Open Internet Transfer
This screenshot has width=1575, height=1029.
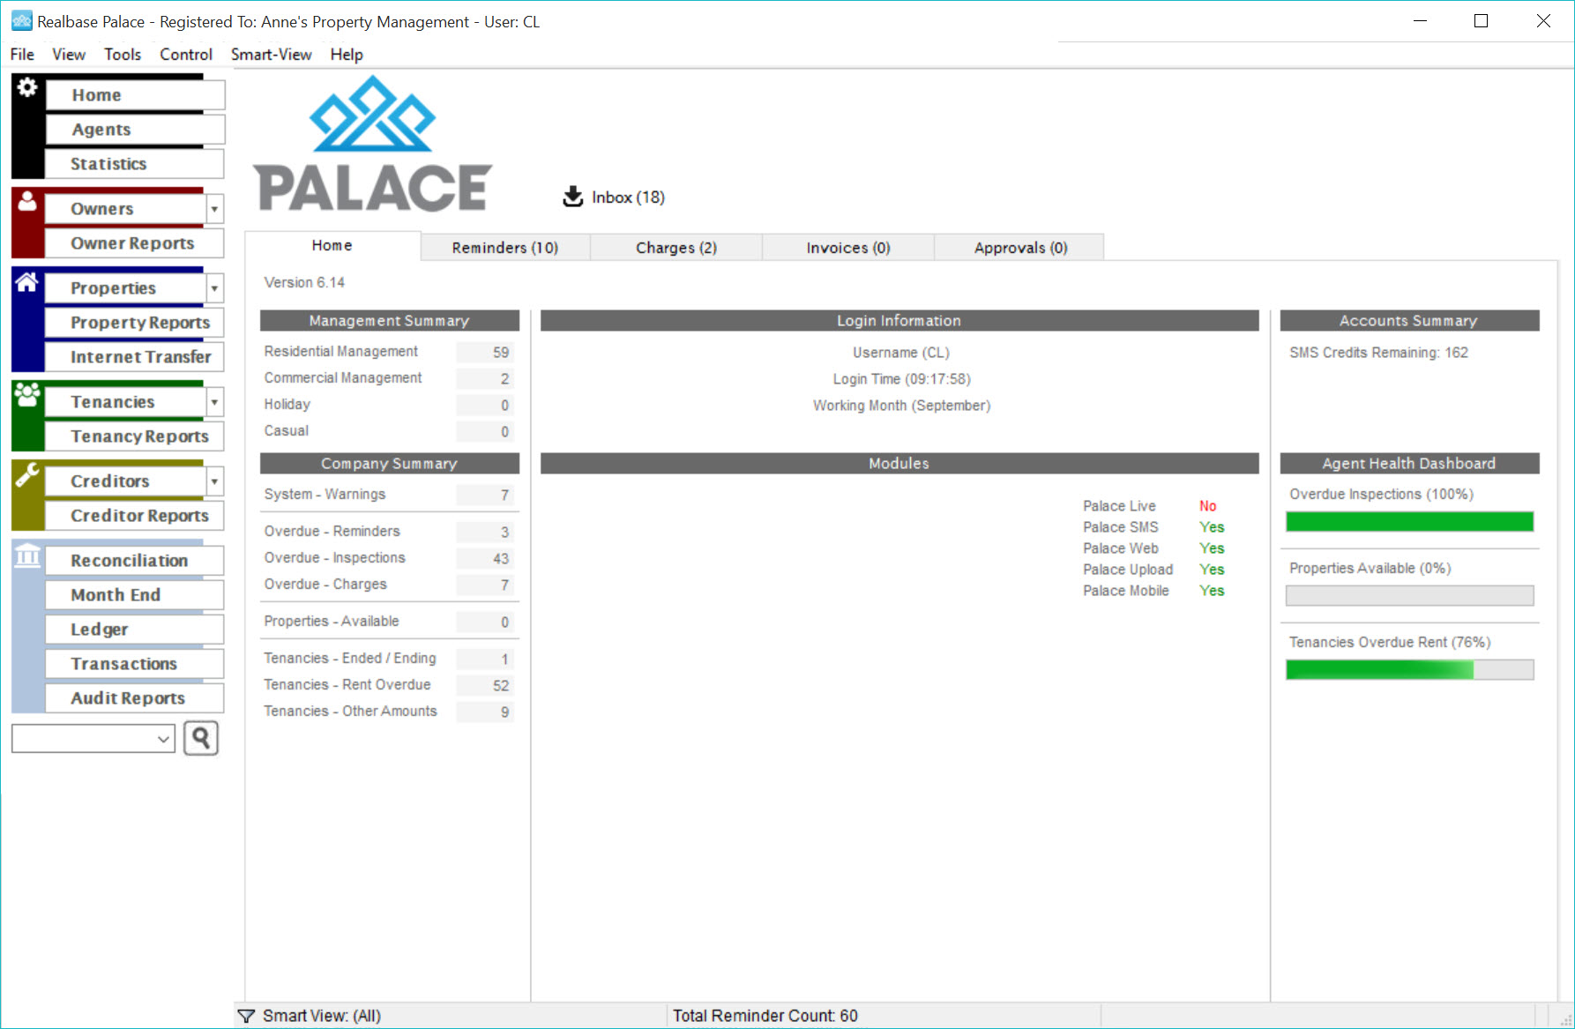click(135, 357)
